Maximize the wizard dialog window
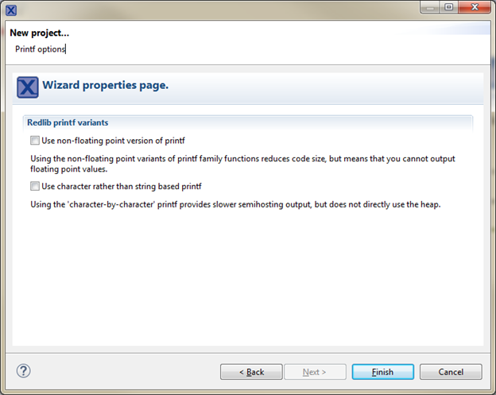This screenshot has width=496, height=395. (448, 9)
